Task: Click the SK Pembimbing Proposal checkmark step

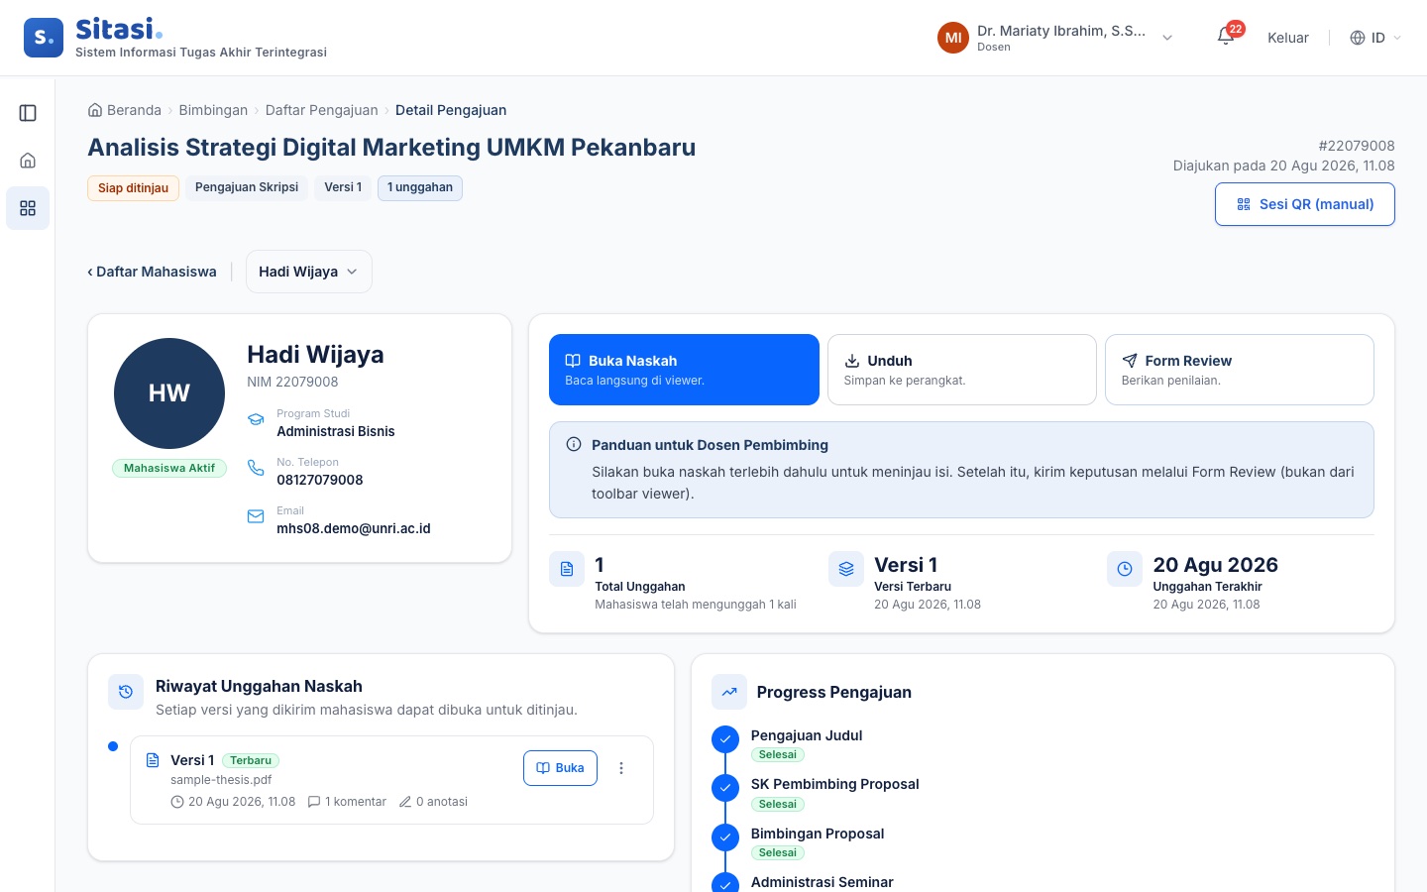Action: (x=725, y=788)
